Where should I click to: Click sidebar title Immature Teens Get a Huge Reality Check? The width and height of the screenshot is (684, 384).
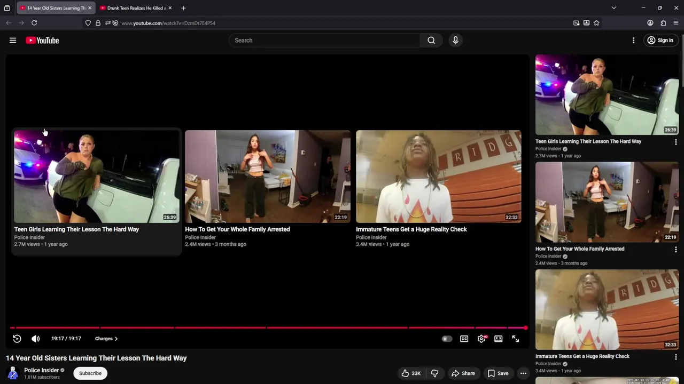(x=582, y=356)
